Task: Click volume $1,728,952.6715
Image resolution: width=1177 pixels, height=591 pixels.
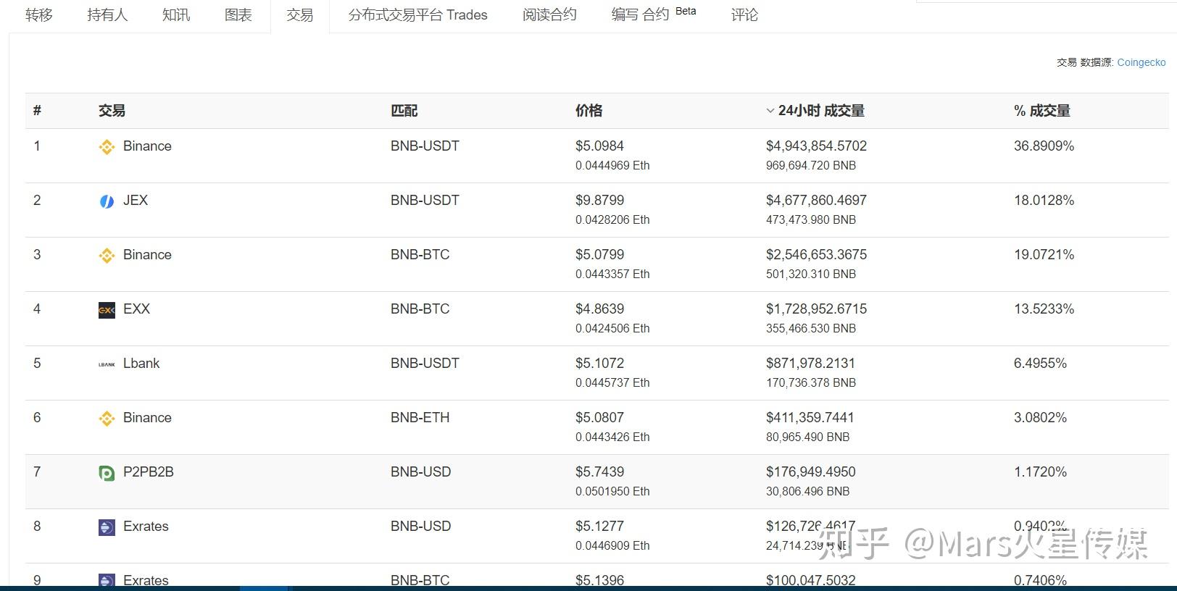Action: pos(816,309)
